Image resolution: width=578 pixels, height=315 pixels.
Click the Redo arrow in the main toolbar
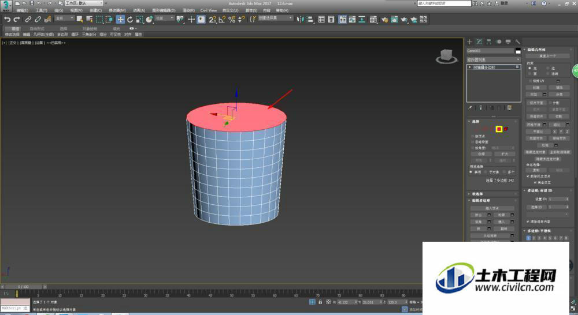[17, 20]
